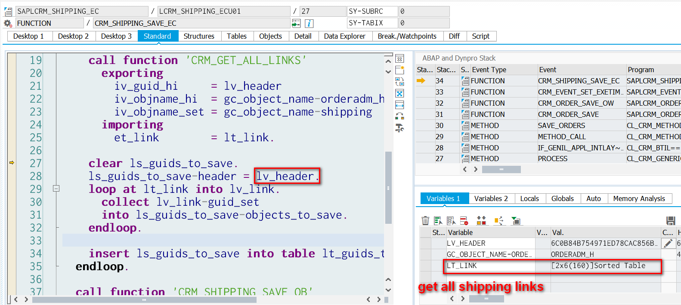The image size is (681, 305).
Task: Click the CRM_SHIPPING_SAVE_EC function name field
Action: point(192,23)
